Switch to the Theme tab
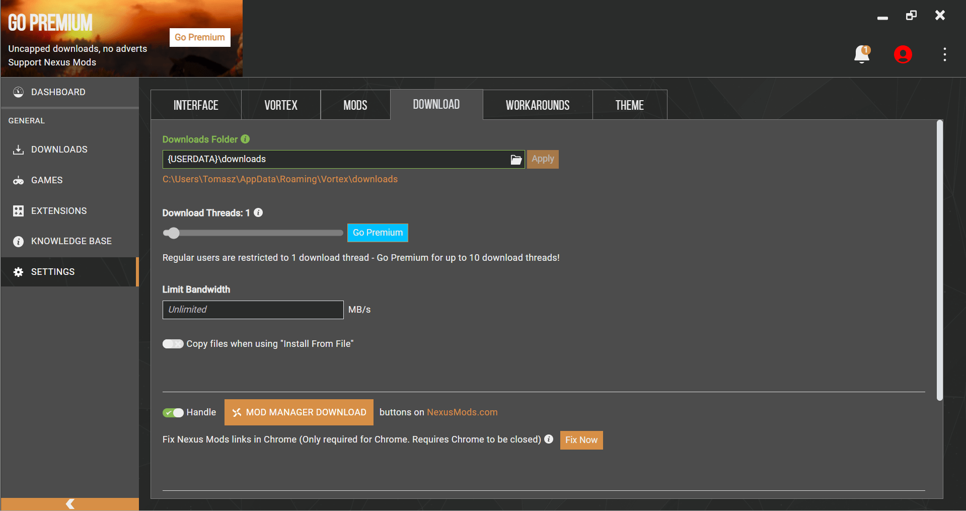Image resolution: width=966 pixels, height=511 pixels. tap(630, 105)
